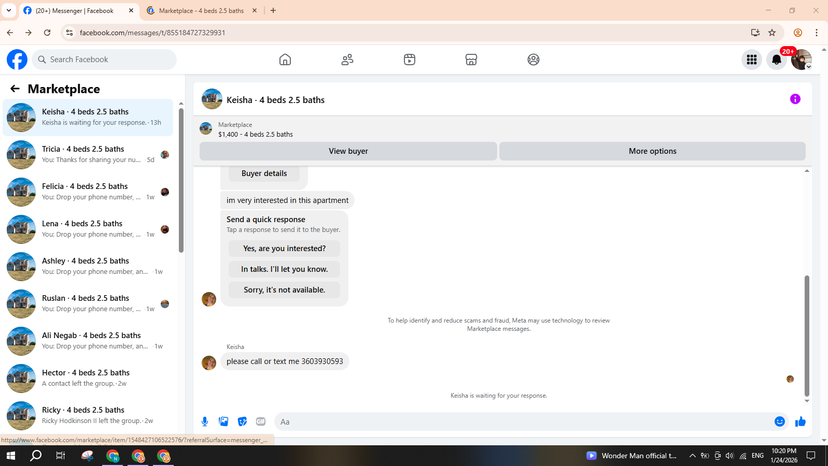The height and width of the screenshot is (466, 828).
Task: Open the tab search dropdown arrow
Action: point(9,10)
